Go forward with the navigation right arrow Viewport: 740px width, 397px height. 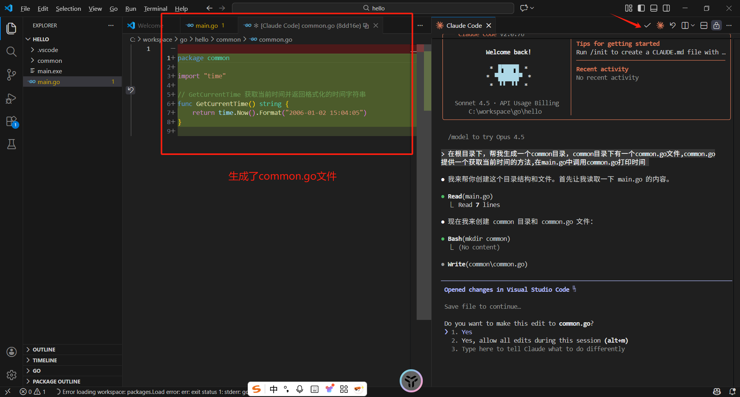(x=222, y=8)
